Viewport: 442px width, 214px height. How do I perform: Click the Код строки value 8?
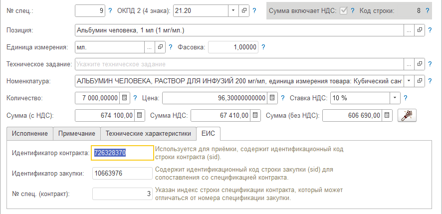419,10
